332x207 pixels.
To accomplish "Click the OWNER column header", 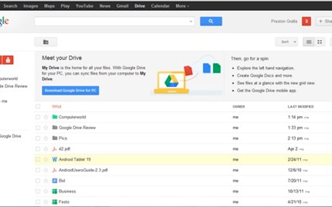I will point(239,106).
